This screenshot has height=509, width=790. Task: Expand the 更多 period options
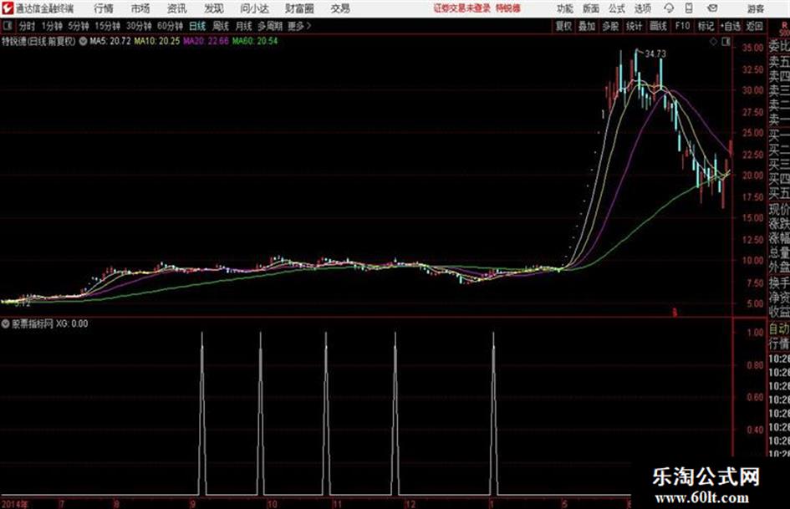click(299, 26)
